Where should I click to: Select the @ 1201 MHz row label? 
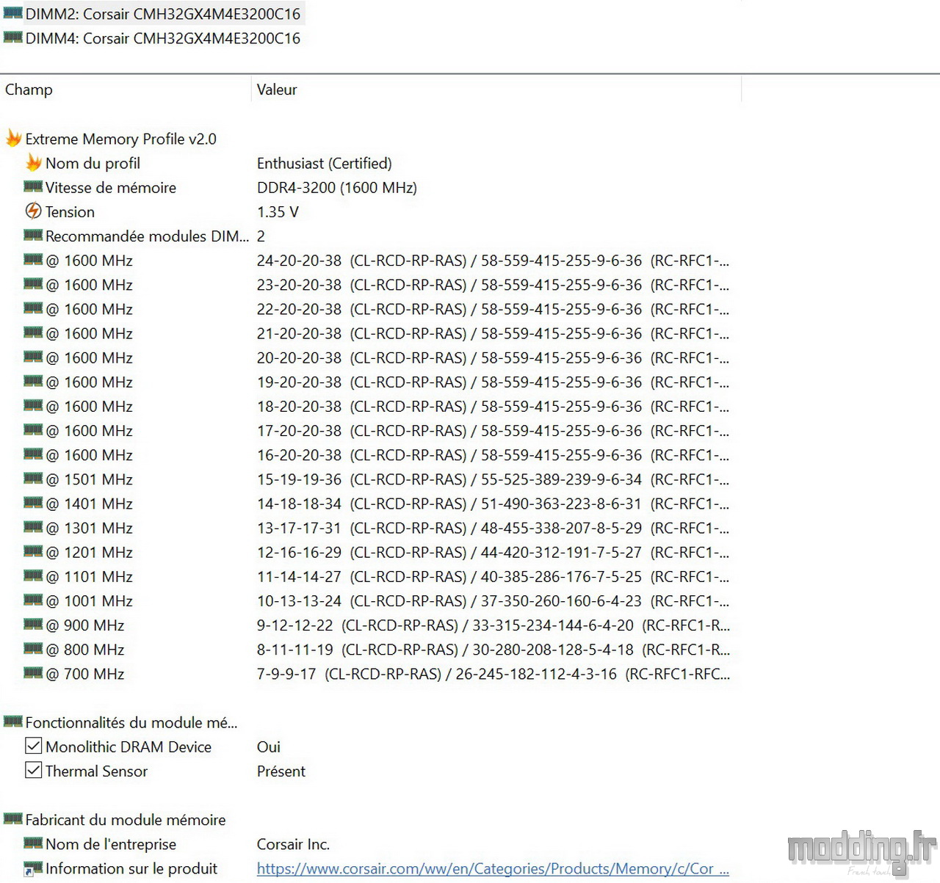point(90,552)
